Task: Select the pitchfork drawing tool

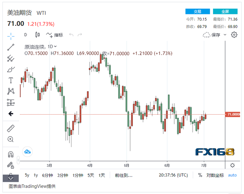Action: (11, 58)
